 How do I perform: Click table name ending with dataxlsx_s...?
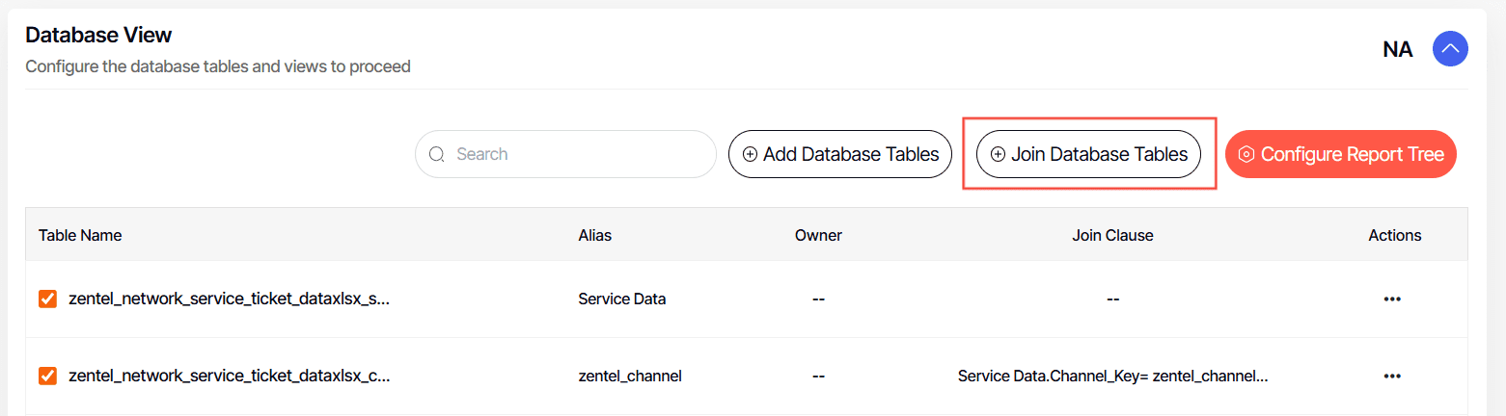click(x=230, y=299)
